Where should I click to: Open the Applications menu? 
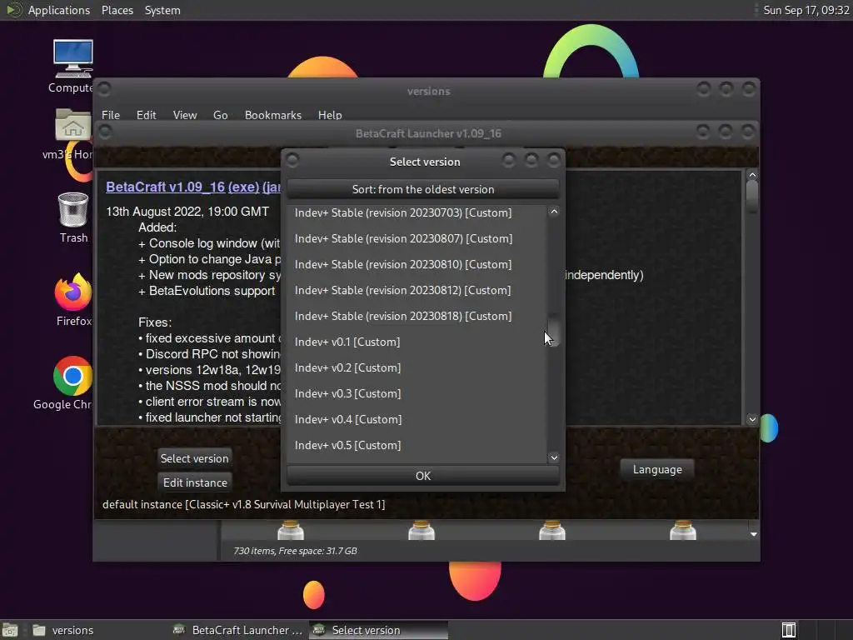tap(59, 10)
